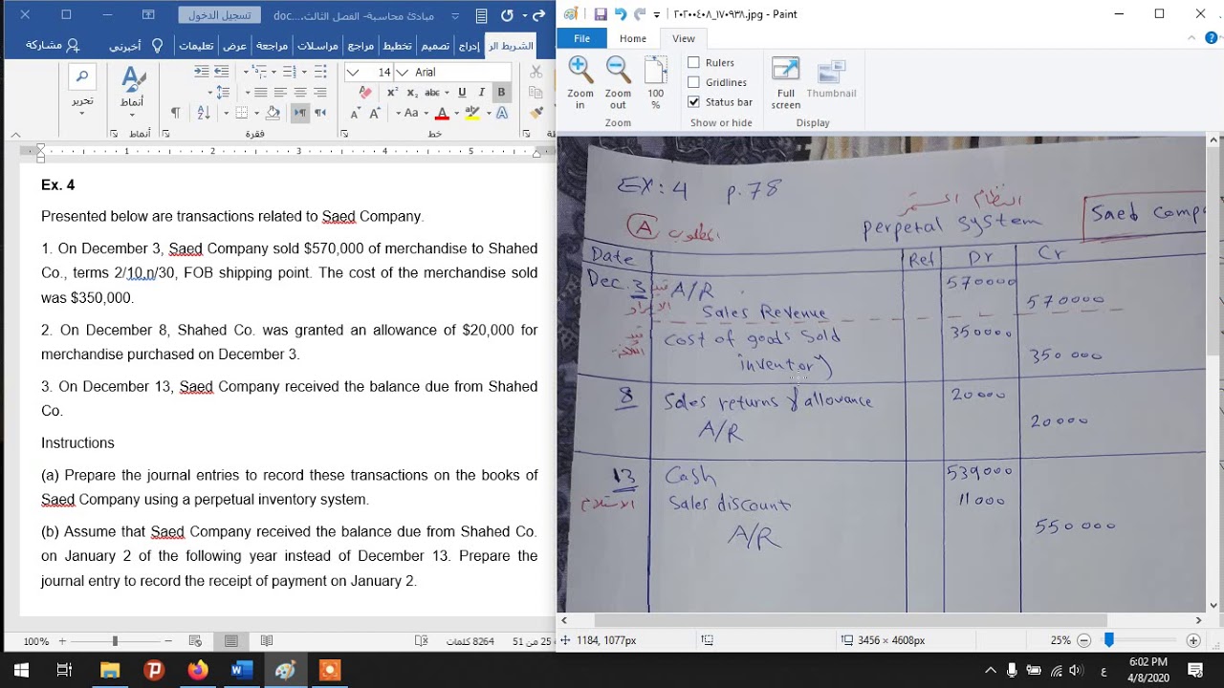Enable Gridlines checkbox in Paint
The image size is (1224, 688).
tap(694, 82)
